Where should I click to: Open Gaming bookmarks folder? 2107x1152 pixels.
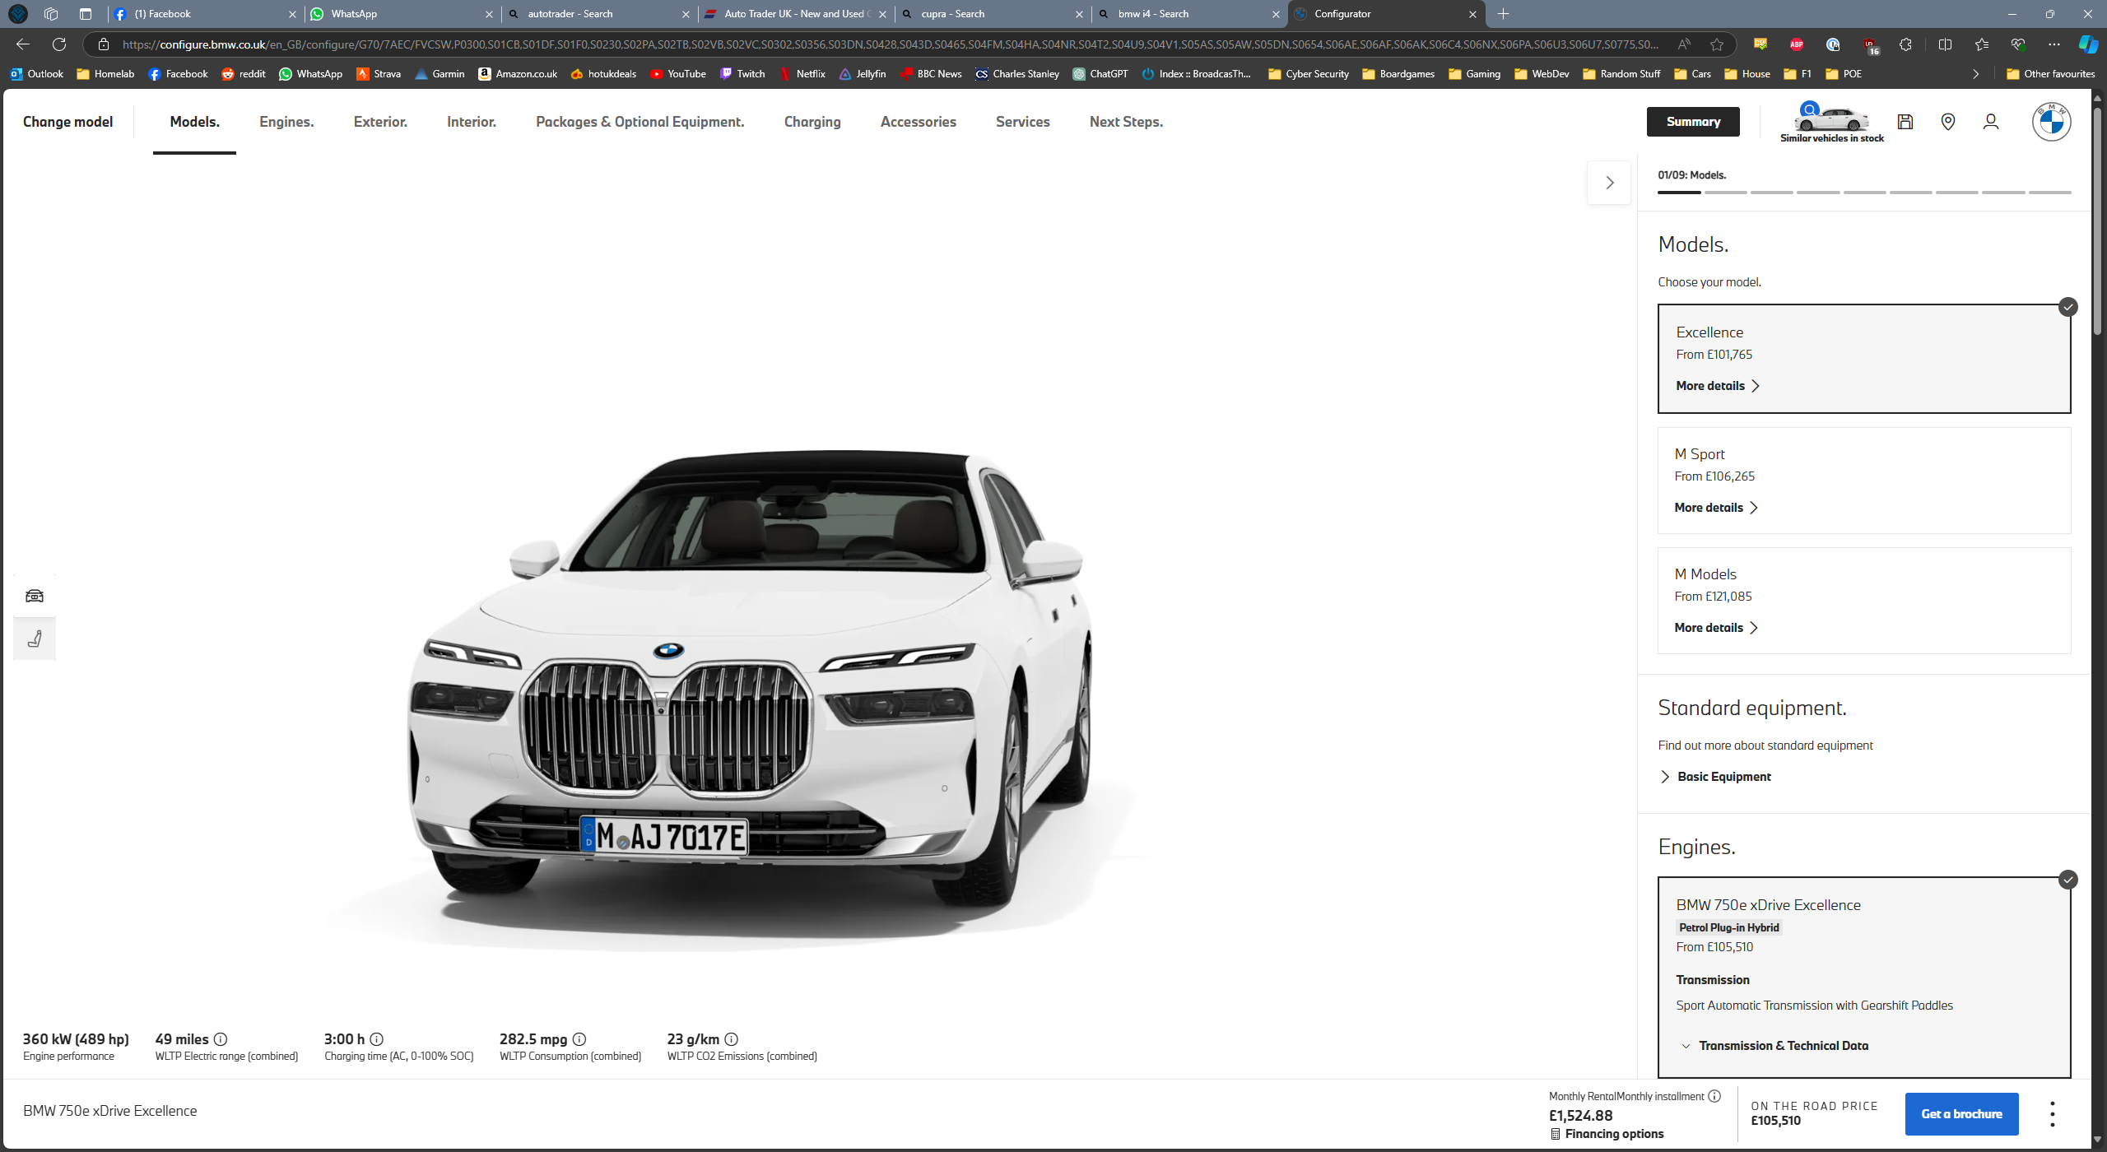click(1474, 74)
